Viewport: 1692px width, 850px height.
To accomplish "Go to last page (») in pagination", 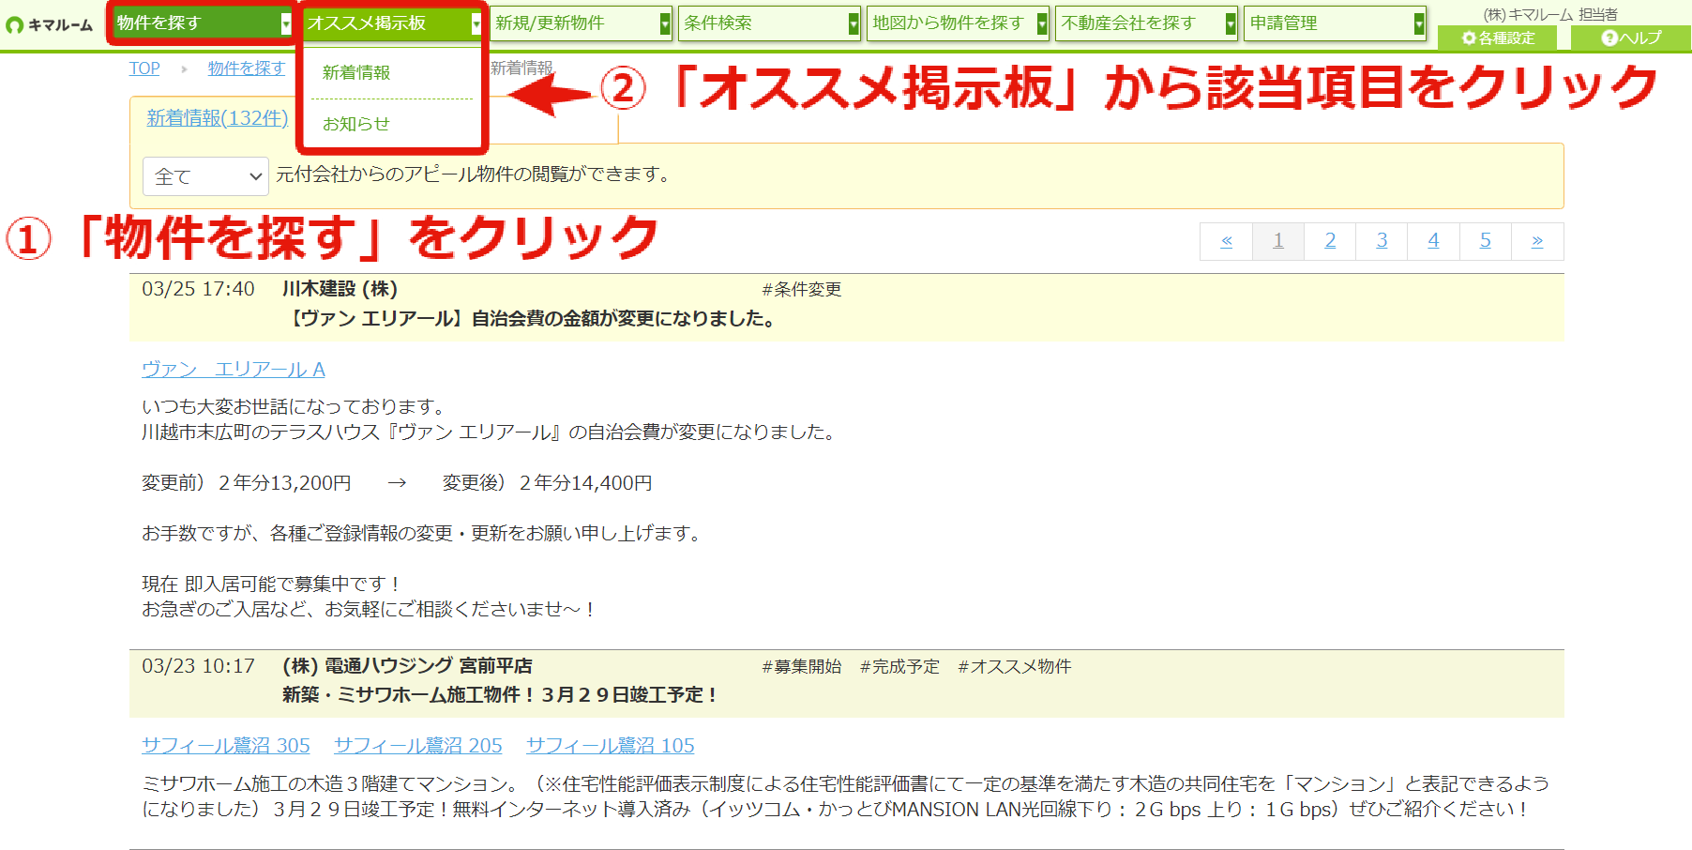I will pos(1537,241).
